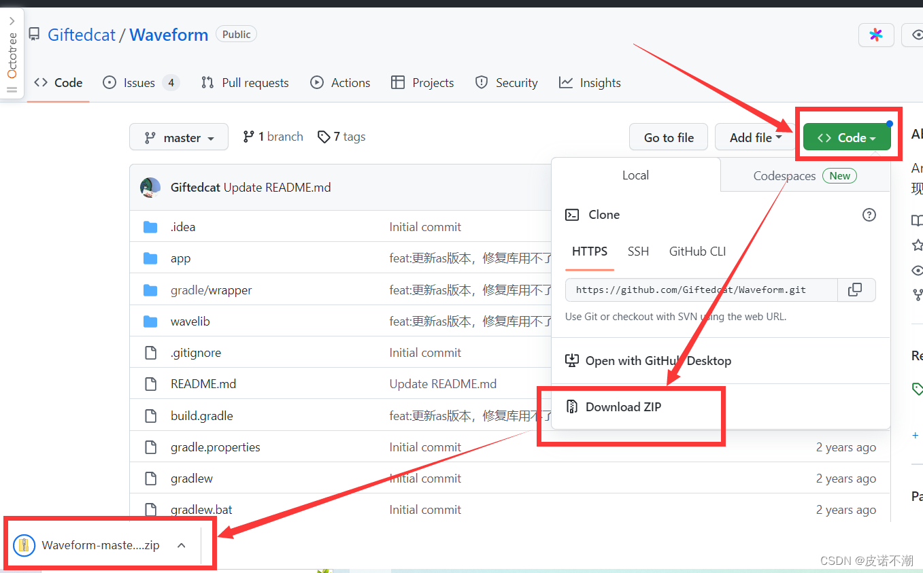Screen dimensions: 923x573
Task: Click the colorful star extension button
Action: click(876, 35)
